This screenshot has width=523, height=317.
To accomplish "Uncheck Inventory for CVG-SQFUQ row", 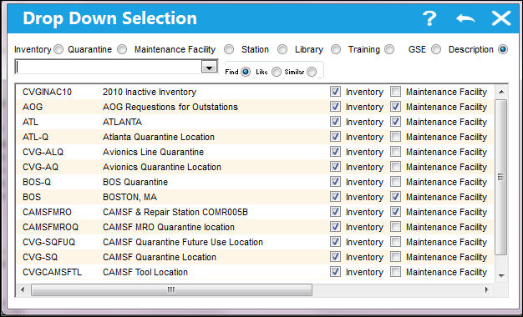I will [x=335, y=242].
